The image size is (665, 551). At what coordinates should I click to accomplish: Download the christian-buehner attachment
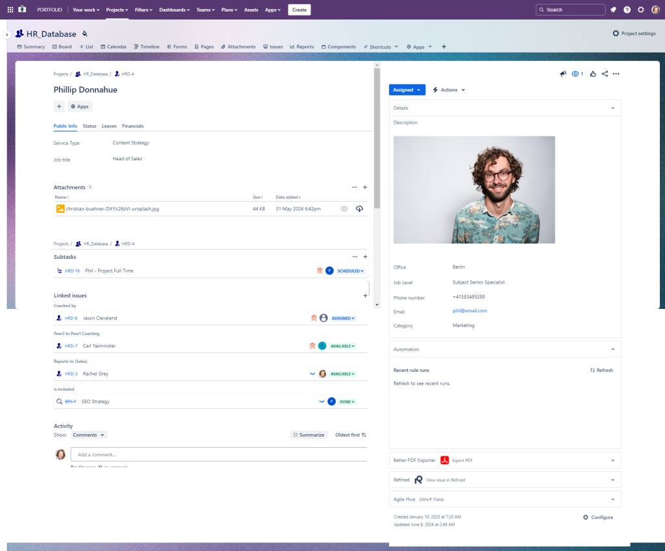coord(359,208)
